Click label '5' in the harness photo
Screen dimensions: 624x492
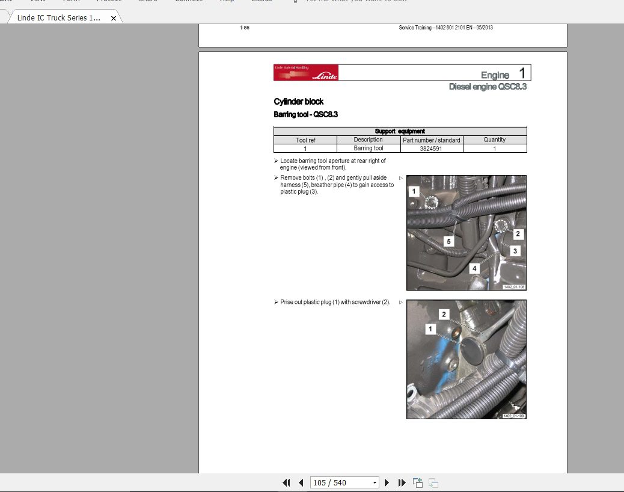[x=449, y=241]
